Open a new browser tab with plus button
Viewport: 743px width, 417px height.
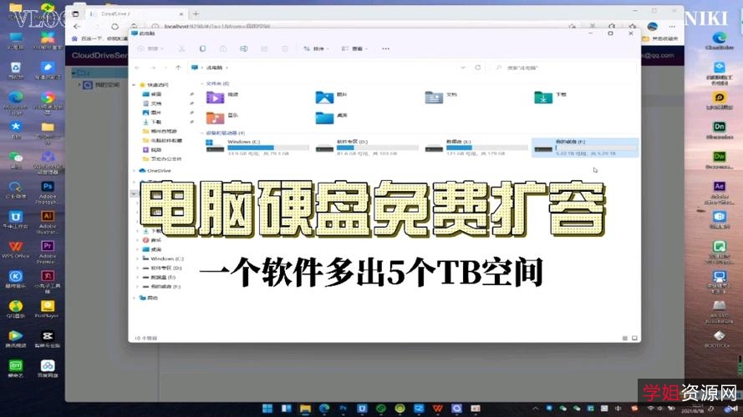pos(196,13)
